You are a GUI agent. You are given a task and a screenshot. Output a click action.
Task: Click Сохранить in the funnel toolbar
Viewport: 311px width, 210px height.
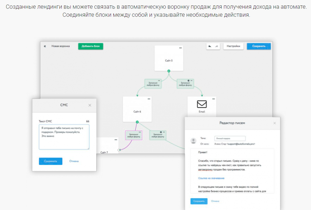(258, 46)
